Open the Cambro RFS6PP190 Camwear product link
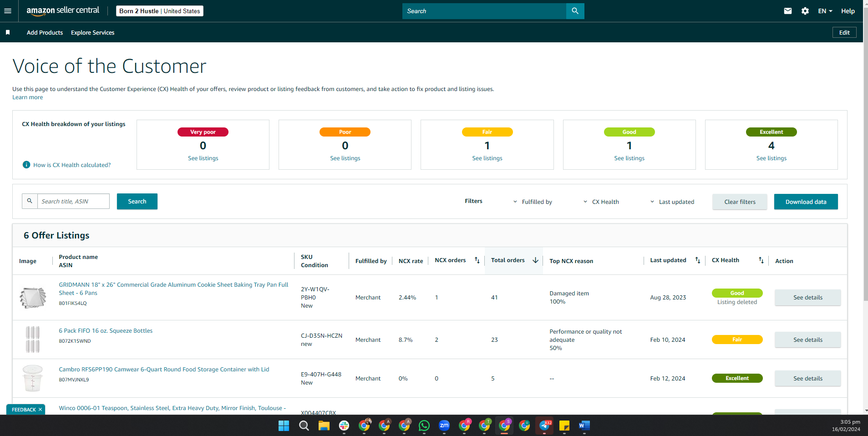Viewport: 868px width, 436px height. (x=164, y=370)
